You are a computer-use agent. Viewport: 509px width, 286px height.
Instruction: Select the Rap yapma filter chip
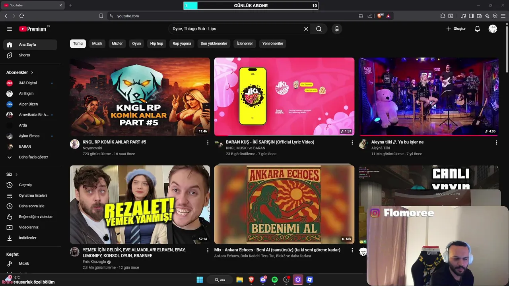click(x=182, y=43)
